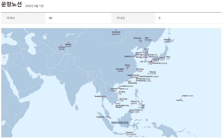The height and width of the screenshot is (139, 222).
Task: Click the Shenyang marker
Action: coord(141,42)
